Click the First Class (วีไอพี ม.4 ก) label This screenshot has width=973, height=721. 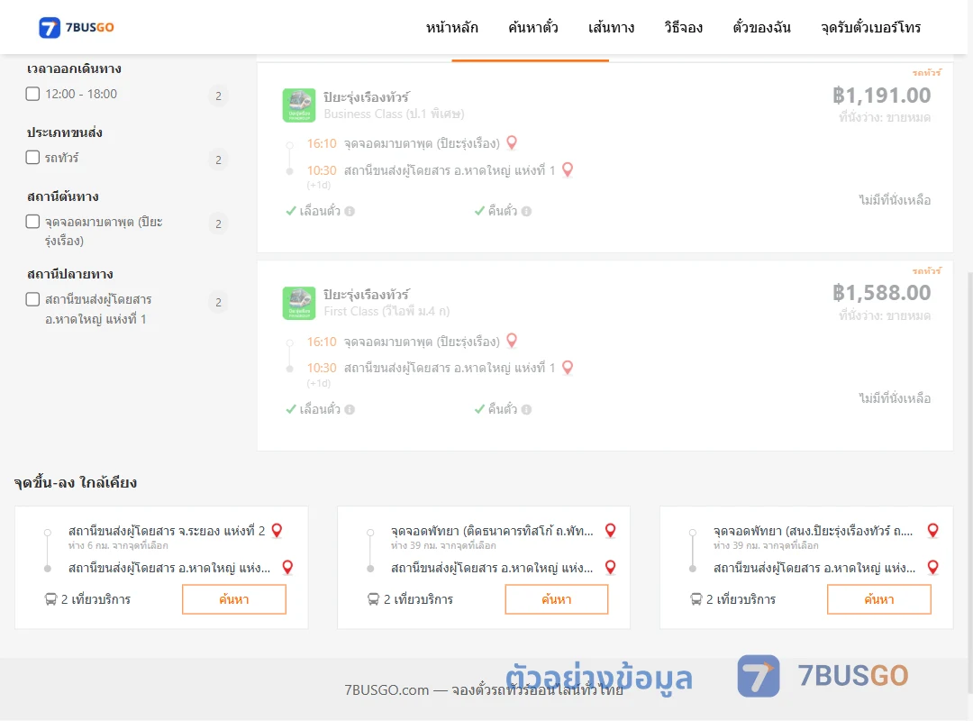tap(386, 311)
